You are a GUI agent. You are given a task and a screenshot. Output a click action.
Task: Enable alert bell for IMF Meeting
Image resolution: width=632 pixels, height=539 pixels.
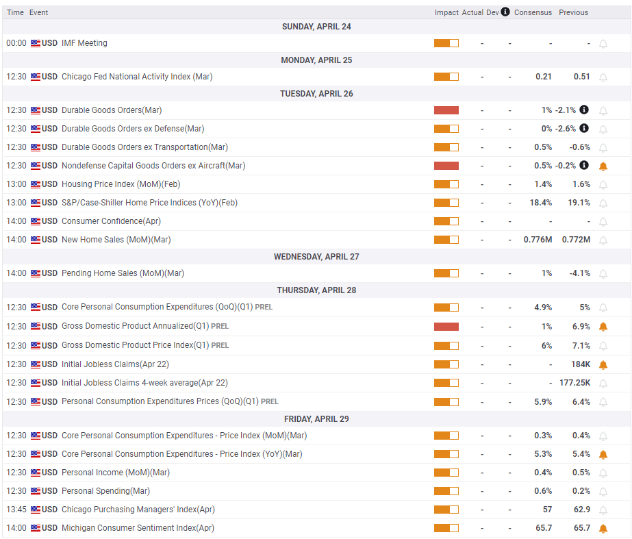(x=603, y=44)
